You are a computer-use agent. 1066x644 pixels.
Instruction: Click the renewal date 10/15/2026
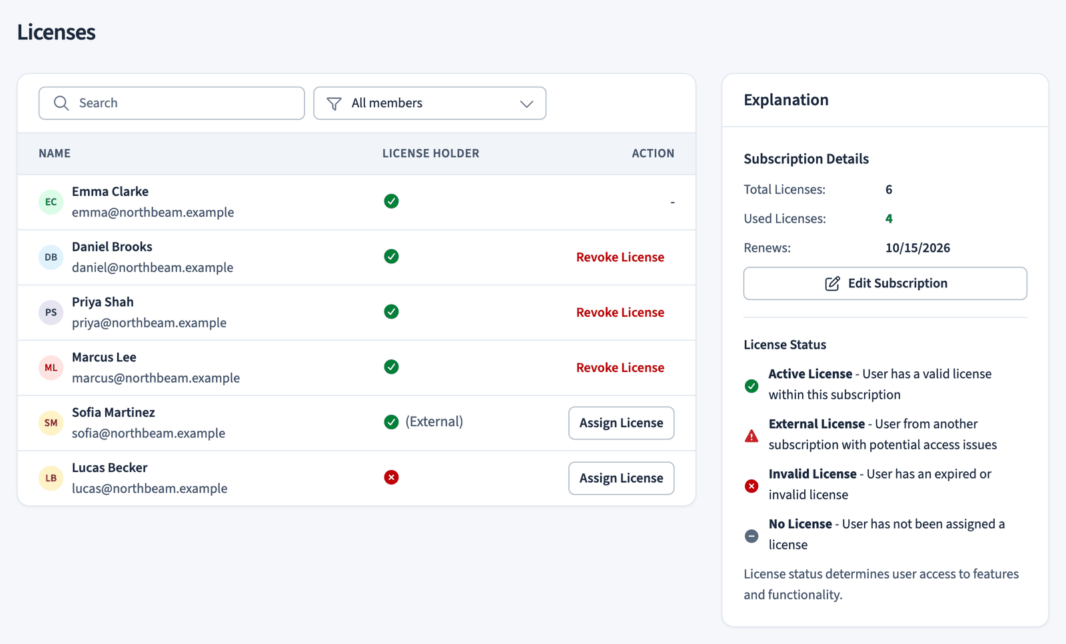(x=918, y=248)
